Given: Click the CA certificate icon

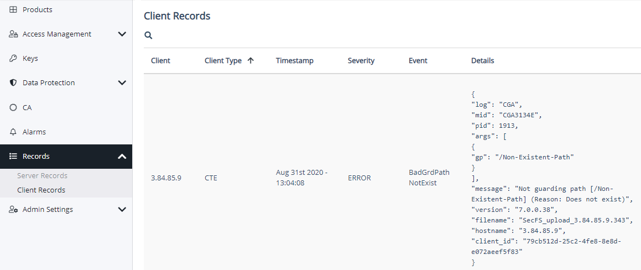Looking at the screenshot, I should click(x=13, y=107).
